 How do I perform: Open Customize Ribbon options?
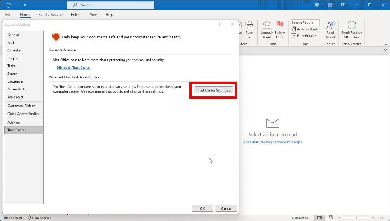(x=24, y=106)
